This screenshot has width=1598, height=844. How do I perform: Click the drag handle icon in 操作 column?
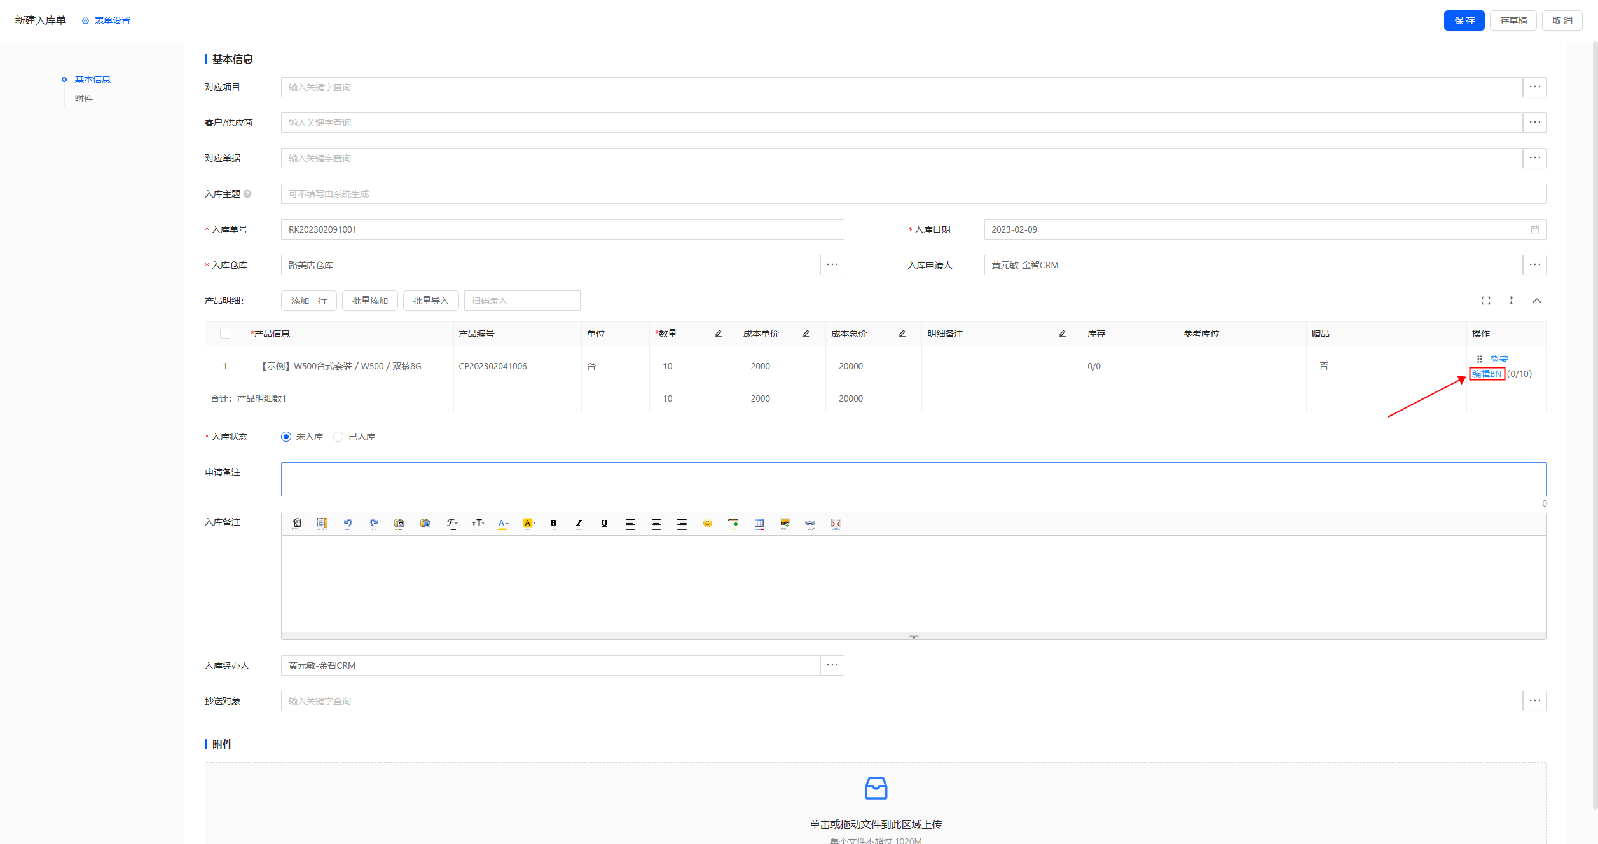click(1480, 359)
